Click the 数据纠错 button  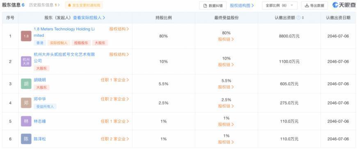(213, 5)
